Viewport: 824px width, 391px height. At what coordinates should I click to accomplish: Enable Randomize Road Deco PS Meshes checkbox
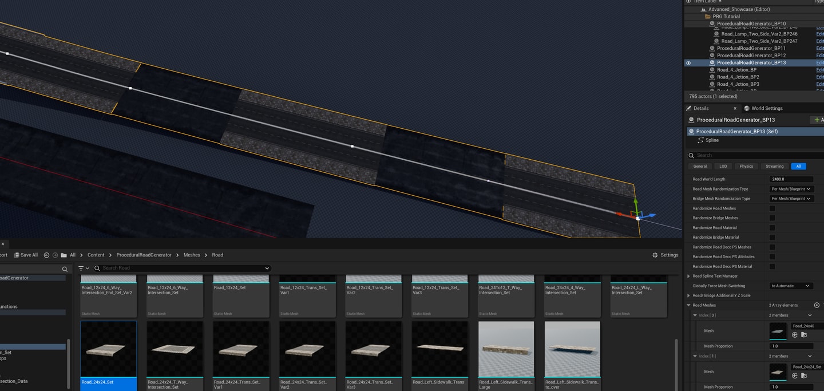click(772, 247)
